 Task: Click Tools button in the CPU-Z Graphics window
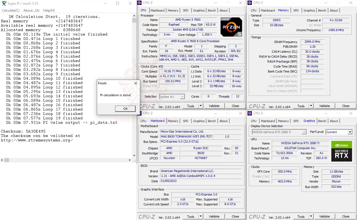tap(301, 216)
